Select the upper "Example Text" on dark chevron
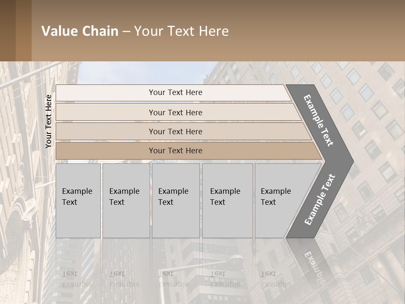The image size is (405, 304). [x=319, y=120]
